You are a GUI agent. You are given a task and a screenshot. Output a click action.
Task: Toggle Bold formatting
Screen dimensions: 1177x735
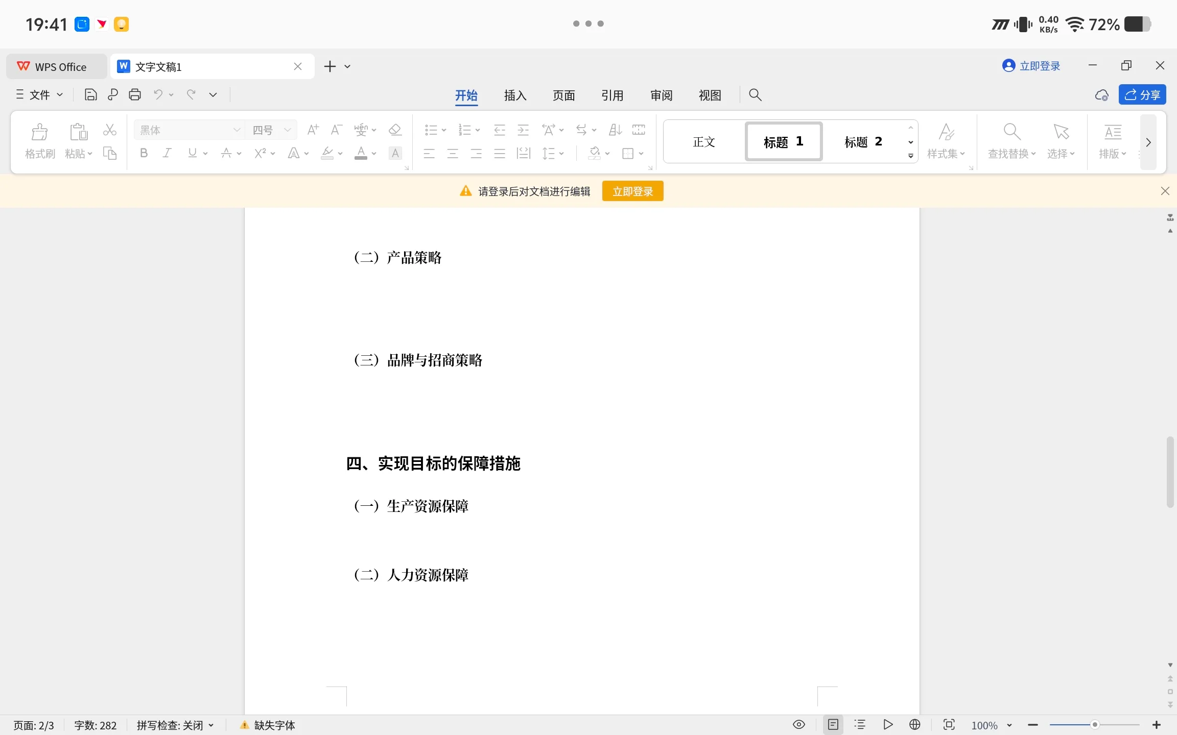[x=144, y=153]
